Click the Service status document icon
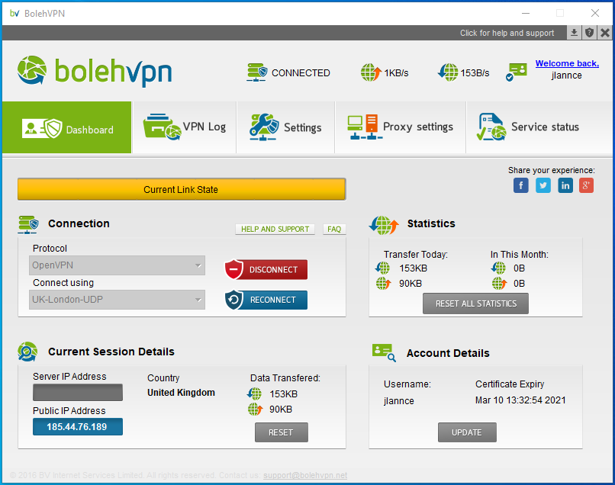Screen dimensions: 615x485 [x=491, y=127]
